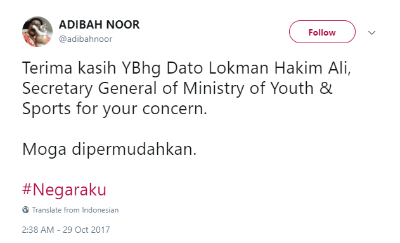This screenshot has width=400, height=243.
Task: Expand the tweet options chevron menu
Action: tap(371, 32)
